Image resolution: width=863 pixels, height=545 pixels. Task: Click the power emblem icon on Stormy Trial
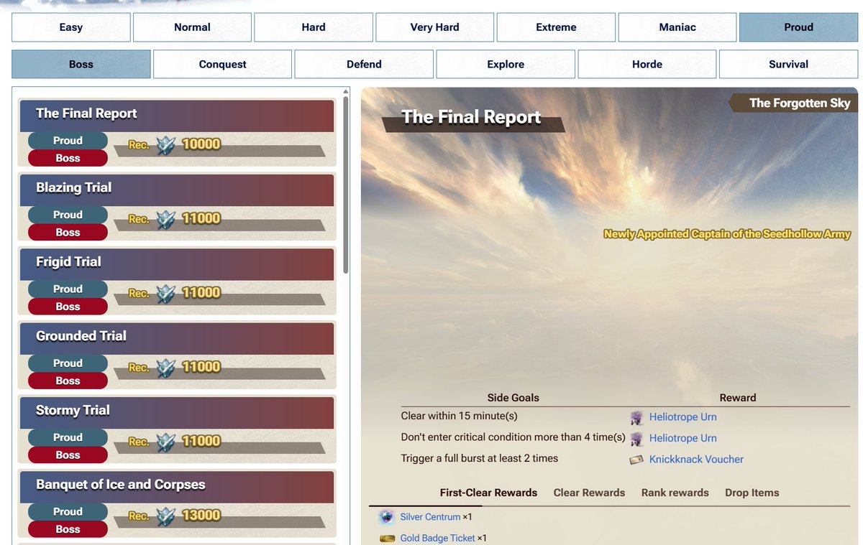[x=166, y=441]
